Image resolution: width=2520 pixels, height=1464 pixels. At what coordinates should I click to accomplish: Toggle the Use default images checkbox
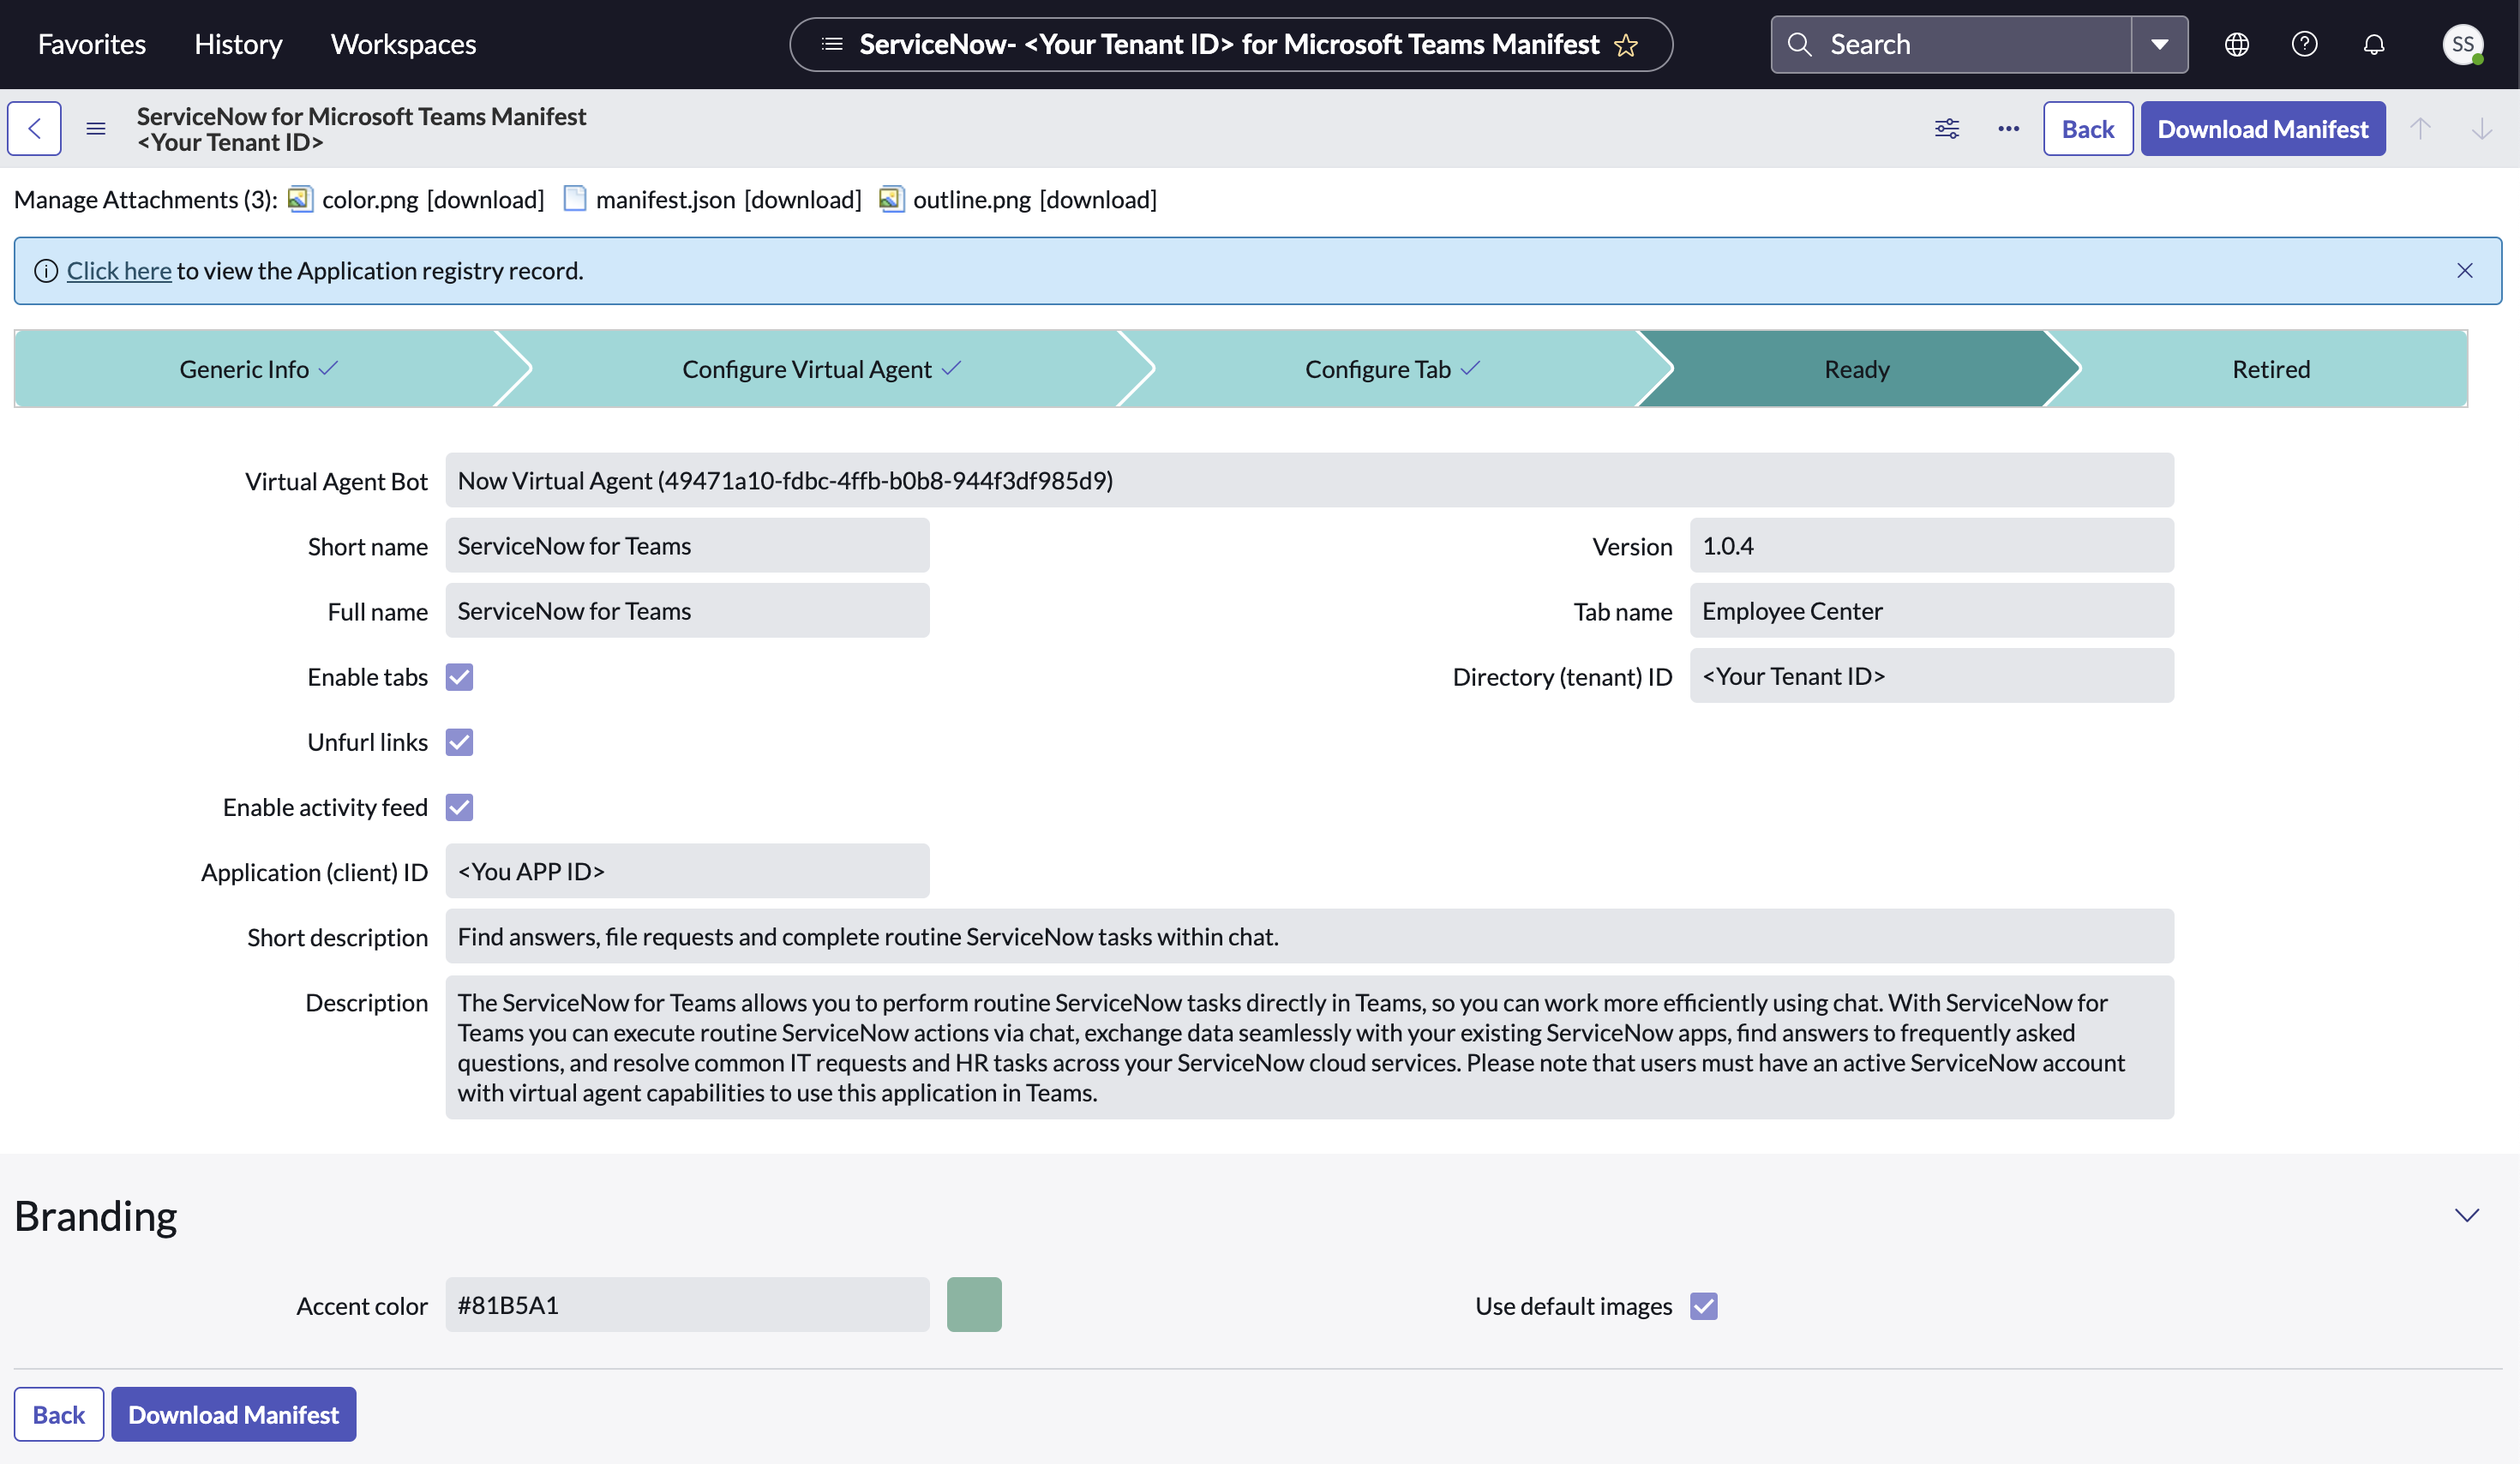(x=1704, y=1306)
